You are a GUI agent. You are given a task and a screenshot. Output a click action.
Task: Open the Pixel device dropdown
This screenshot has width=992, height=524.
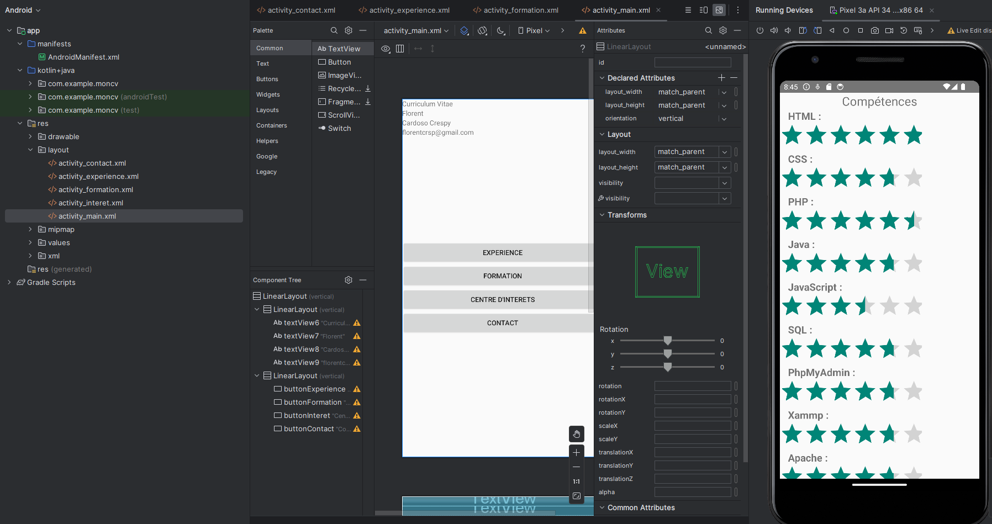pyautogui.click(x=534, y=31)
